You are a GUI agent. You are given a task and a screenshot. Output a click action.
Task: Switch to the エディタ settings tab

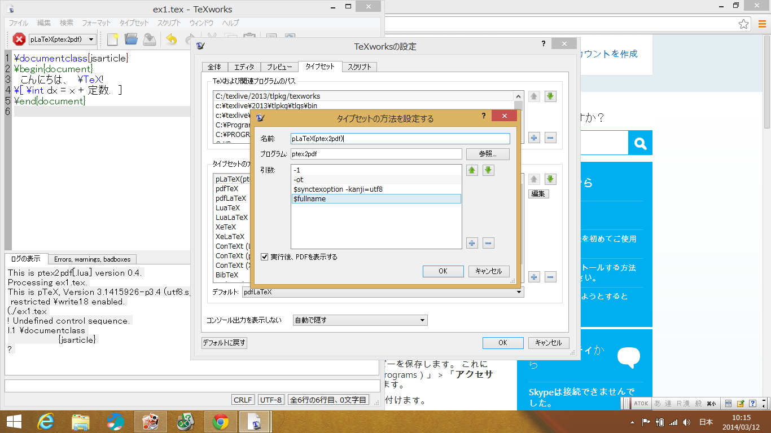click(244, 67)
